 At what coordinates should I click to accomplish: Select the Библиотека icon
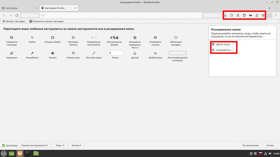coord(155,53)
